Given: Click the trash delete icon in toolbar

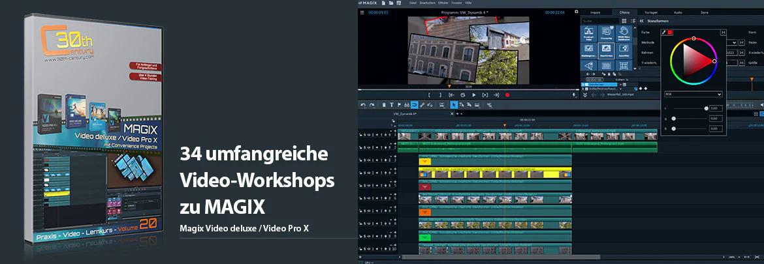Looking at the screenshot, I should tap(384, 105).
